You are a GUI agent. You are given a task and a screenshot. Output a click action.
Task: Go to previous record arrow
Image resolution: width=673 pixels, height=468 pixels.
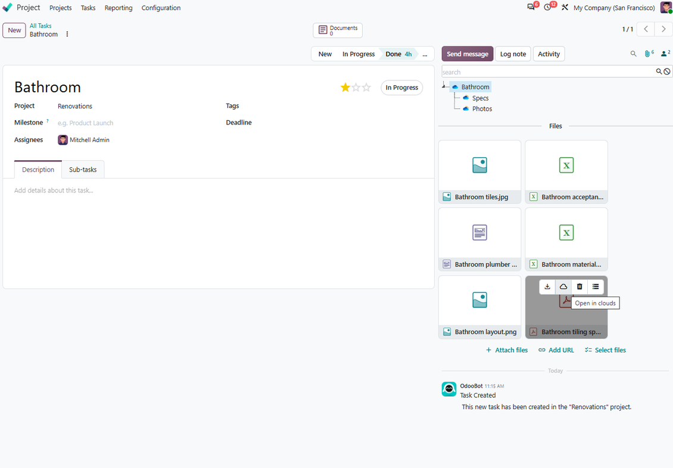click(x=646, y=29)
